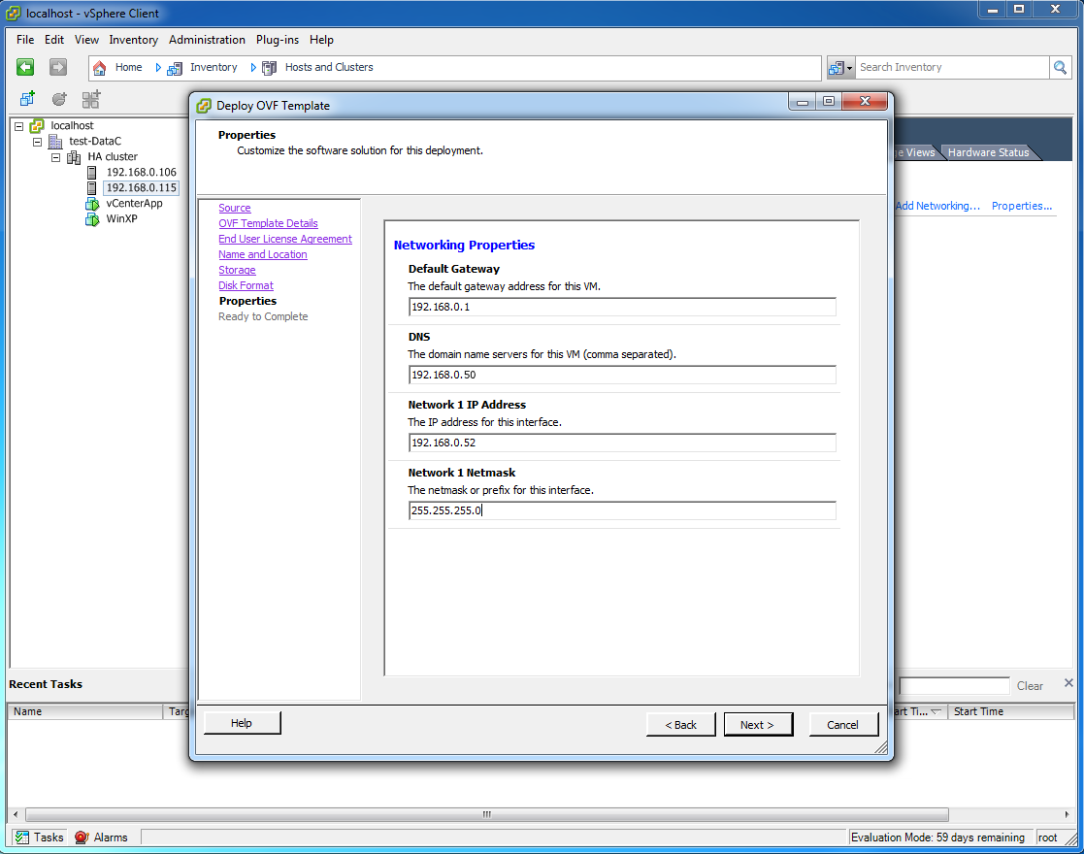Image resolution: width=1084 pixels, height=854 pixels.
Task: Open the Edit menu
Action: coord(54,40)
